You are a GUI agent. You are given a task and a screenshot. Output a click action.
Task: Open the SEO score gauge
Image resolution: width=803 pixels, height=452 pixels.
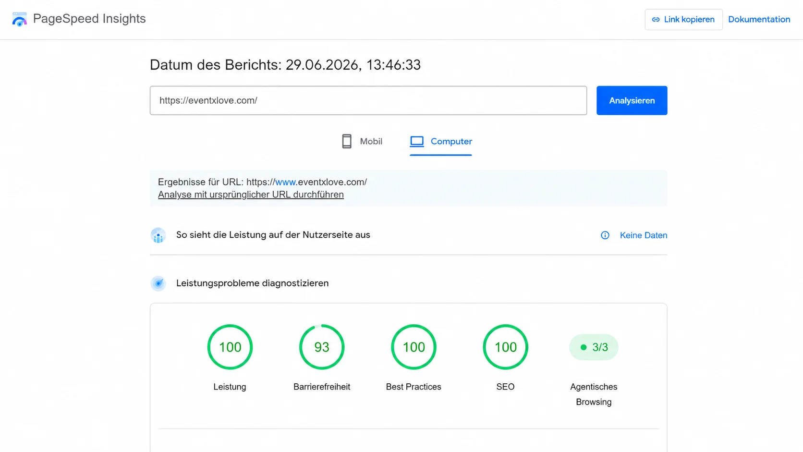(505, 347)
